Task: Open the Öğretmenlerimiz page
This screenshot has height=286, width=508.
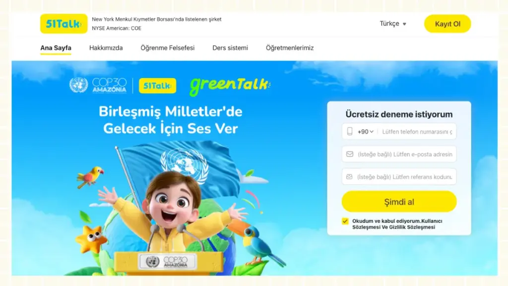Action: [x=290, y=48]
